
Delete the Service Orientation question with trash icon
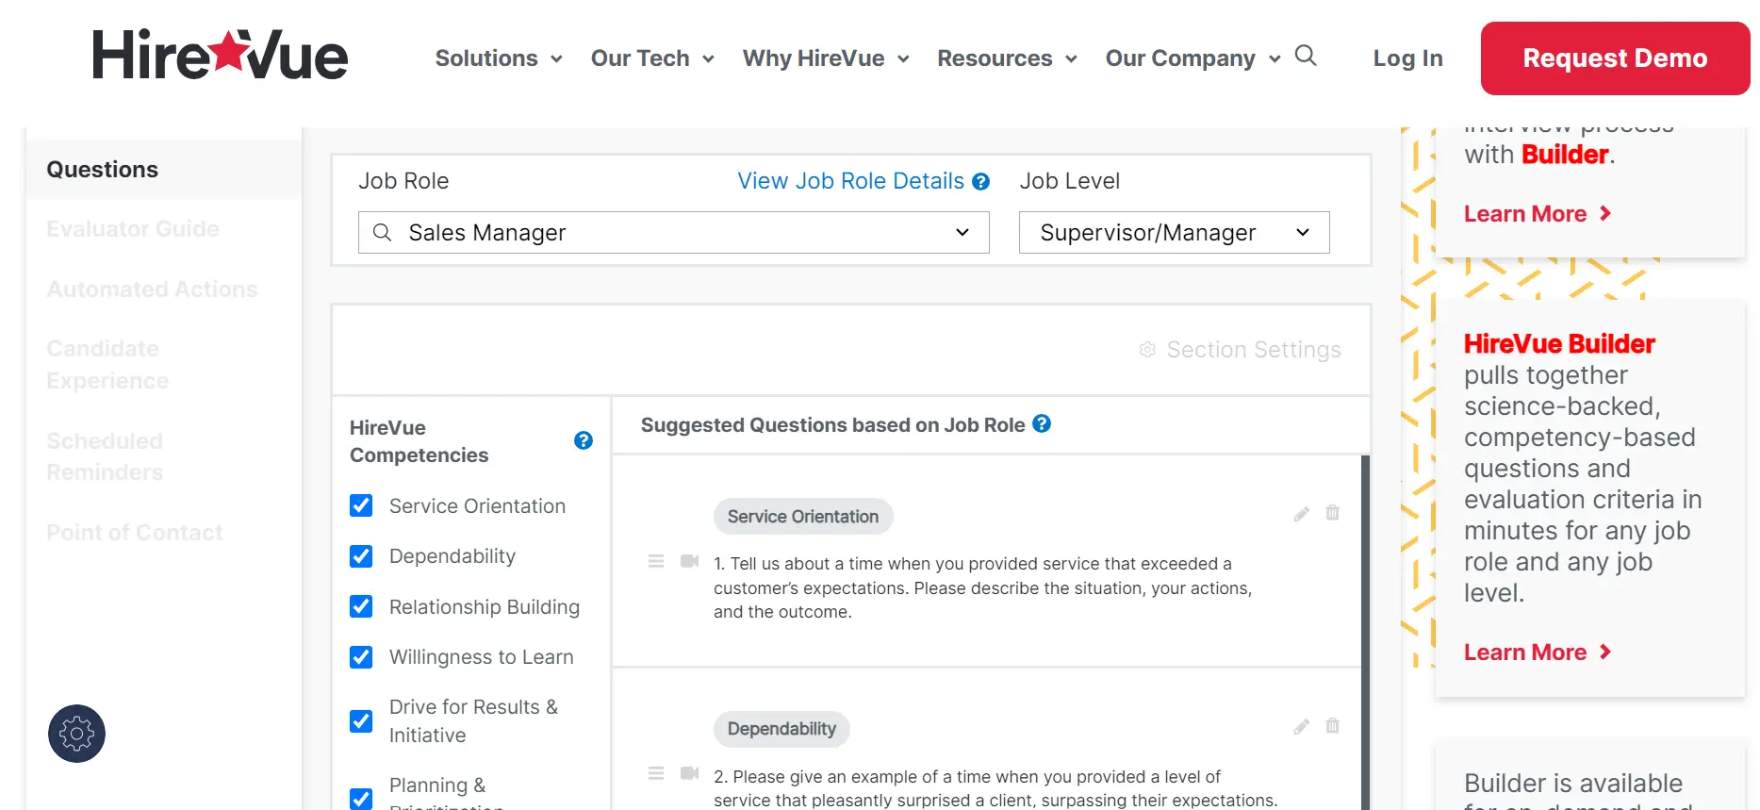click(x=1332, y=513)
